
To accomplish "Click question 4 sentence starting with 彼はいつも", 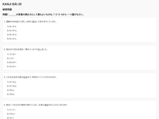I will (36, 105).
